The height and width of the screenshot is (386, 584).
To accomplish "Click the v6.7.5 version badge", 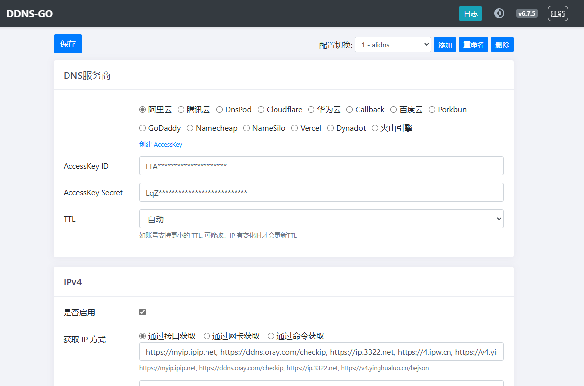I will pyautogui.click(x=526, y=13).
